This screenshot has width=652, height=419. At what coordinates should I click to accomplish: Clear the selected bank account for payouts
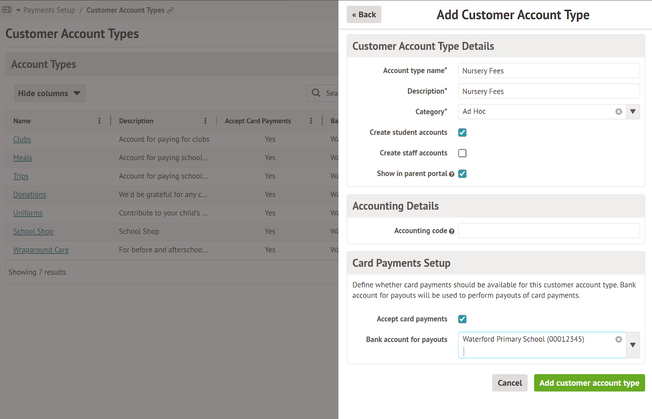pyautogui.click(x=619, y=339)
